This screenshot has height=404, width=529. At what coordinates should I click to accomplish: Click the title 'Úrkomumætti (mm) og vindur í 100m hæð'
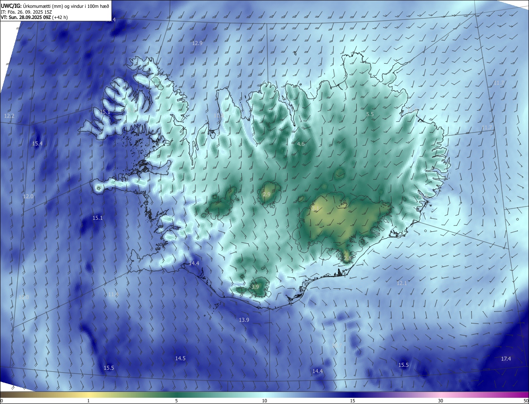[x=66, y=5]
